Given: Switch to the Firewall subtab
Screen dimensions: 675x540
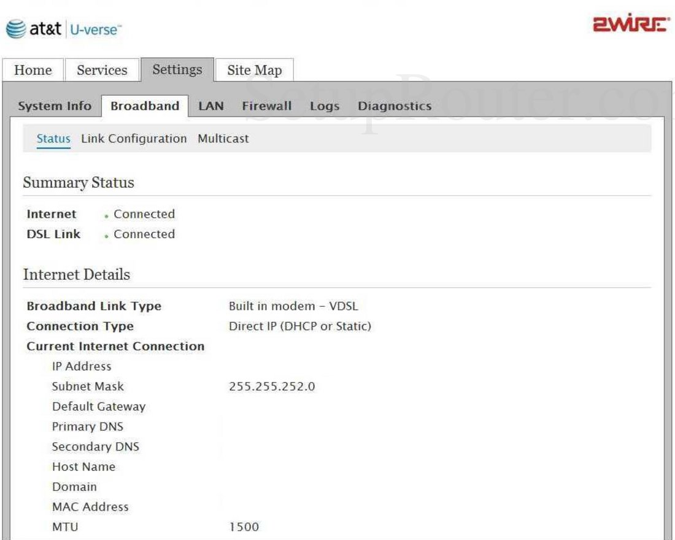Looking at the screenshot, I should [266, 106].
